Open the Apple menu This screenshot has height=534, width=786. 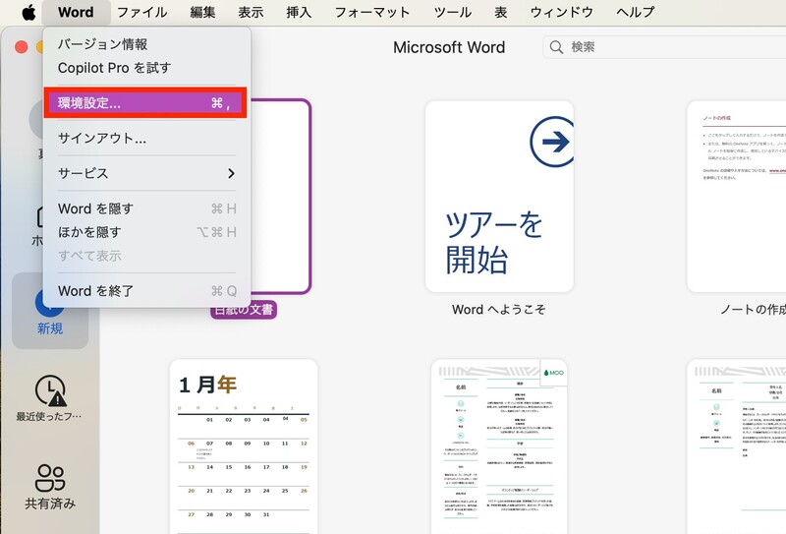click(29, 12)
